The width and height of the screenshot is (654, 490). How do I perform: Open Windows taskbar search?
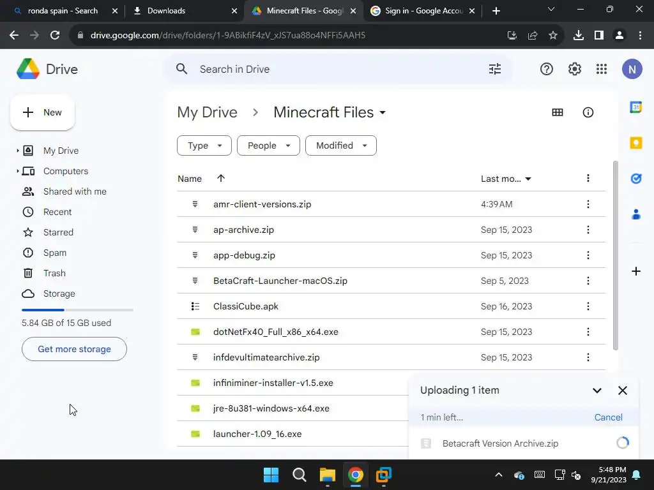coord(299,475)
